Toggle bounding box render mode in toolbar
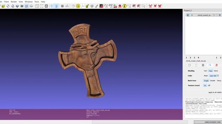This screenshot has width=222, height=124. (x=37, y=6)
